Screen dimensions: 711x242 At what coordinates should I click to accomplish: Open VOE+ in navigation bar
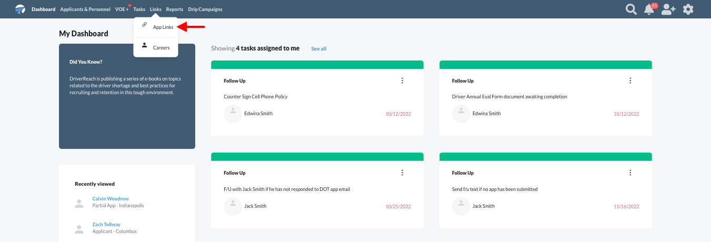tap(122, 9)
